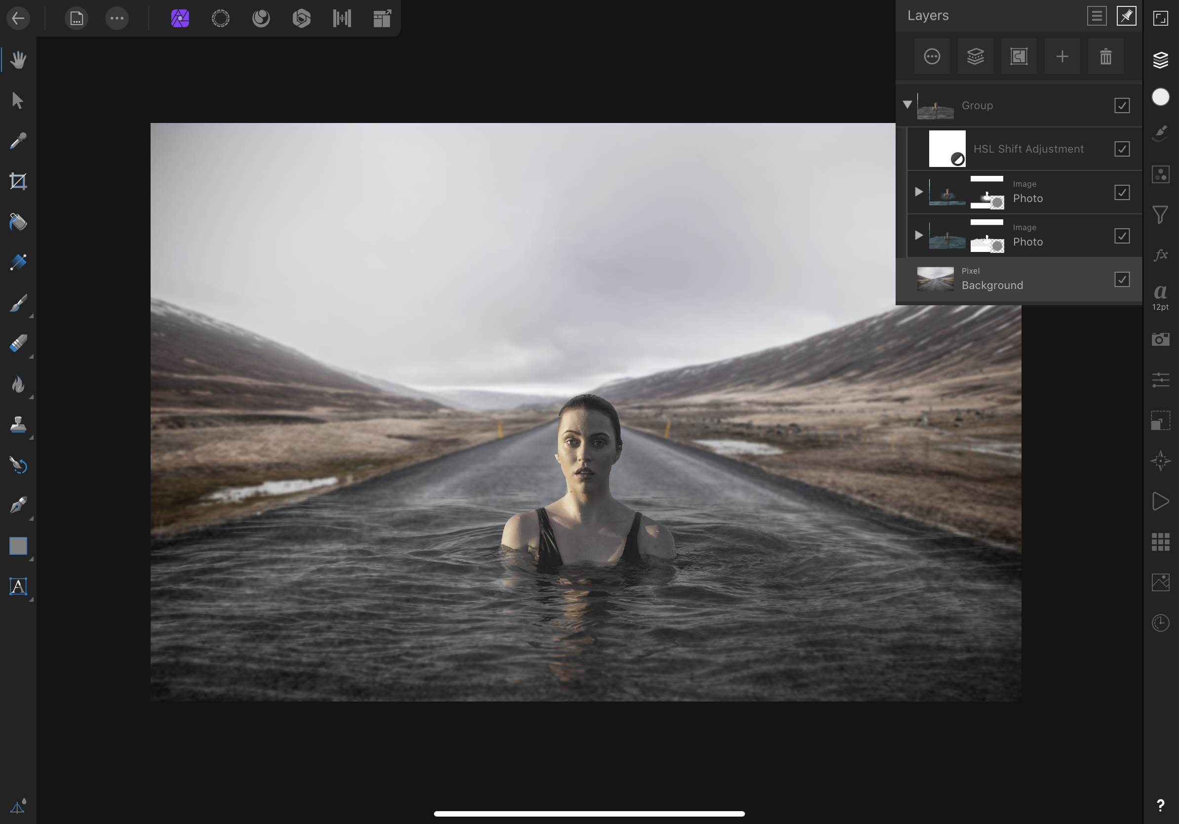Select the Flood Fill tool
This screenshot has width=1179, height=824.
[x=18, y=222]
